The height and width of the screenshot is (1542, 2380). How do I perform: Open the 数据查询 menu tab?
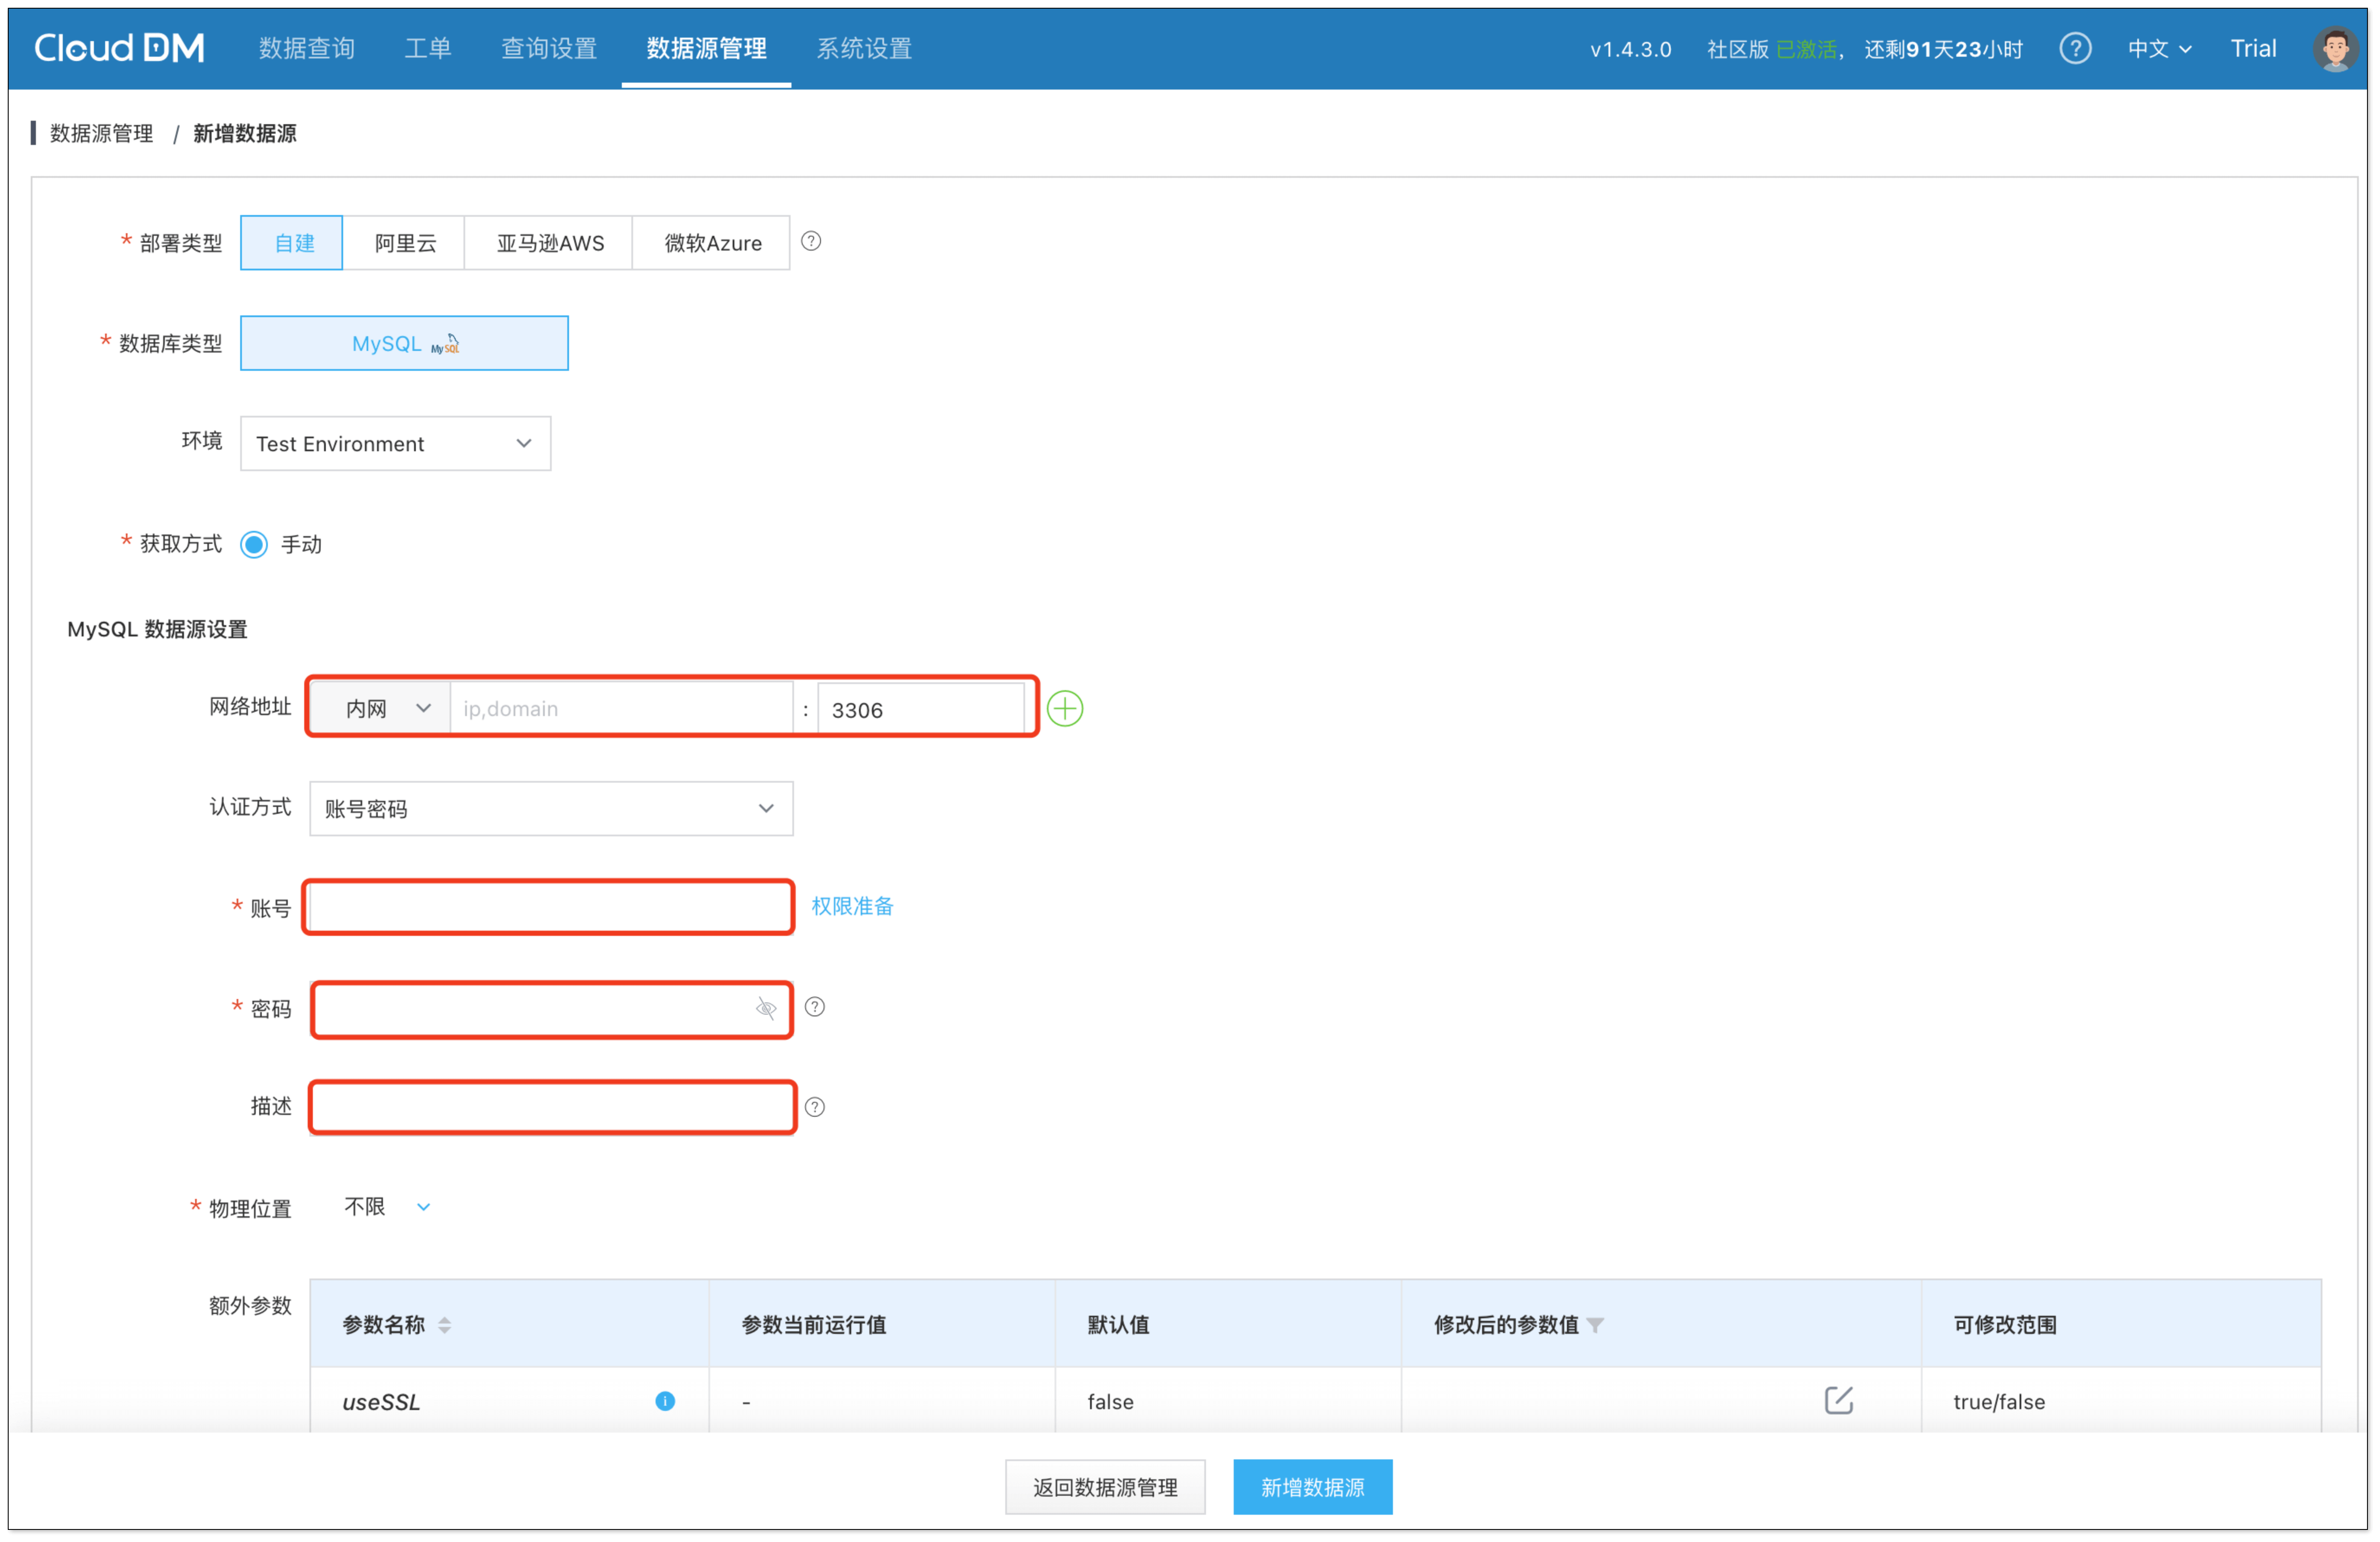tap(306, 48)
